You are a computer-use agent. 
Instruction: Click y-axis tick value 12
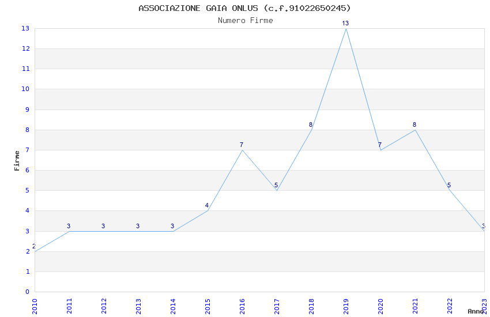click(25, 49)
